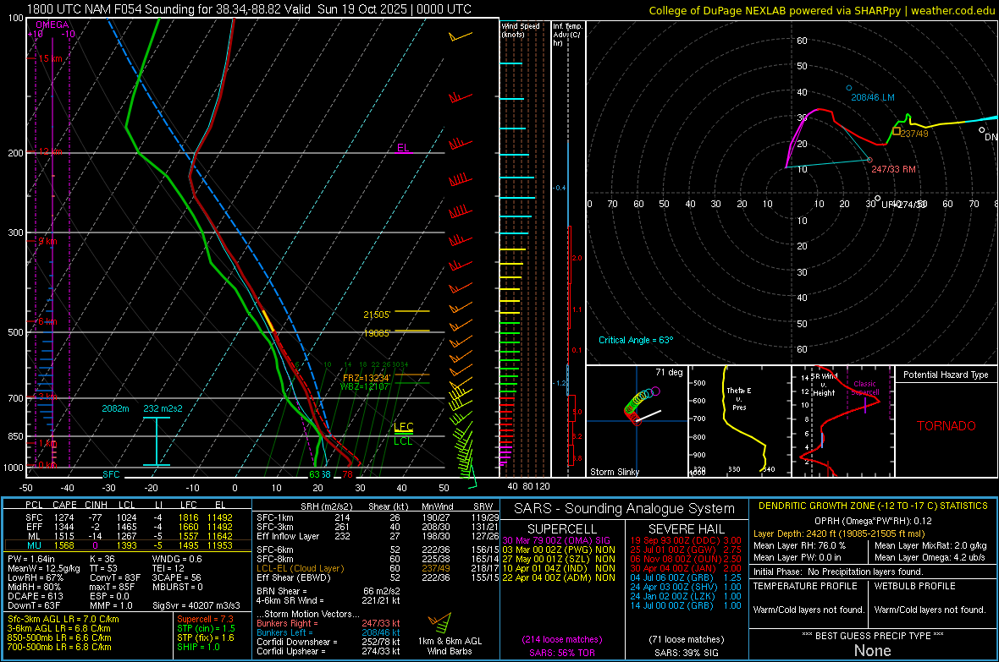Viewport: 999px width, 662px height.
Task: Click the magenta EL level marker
Action: click(x=403, y=148)
